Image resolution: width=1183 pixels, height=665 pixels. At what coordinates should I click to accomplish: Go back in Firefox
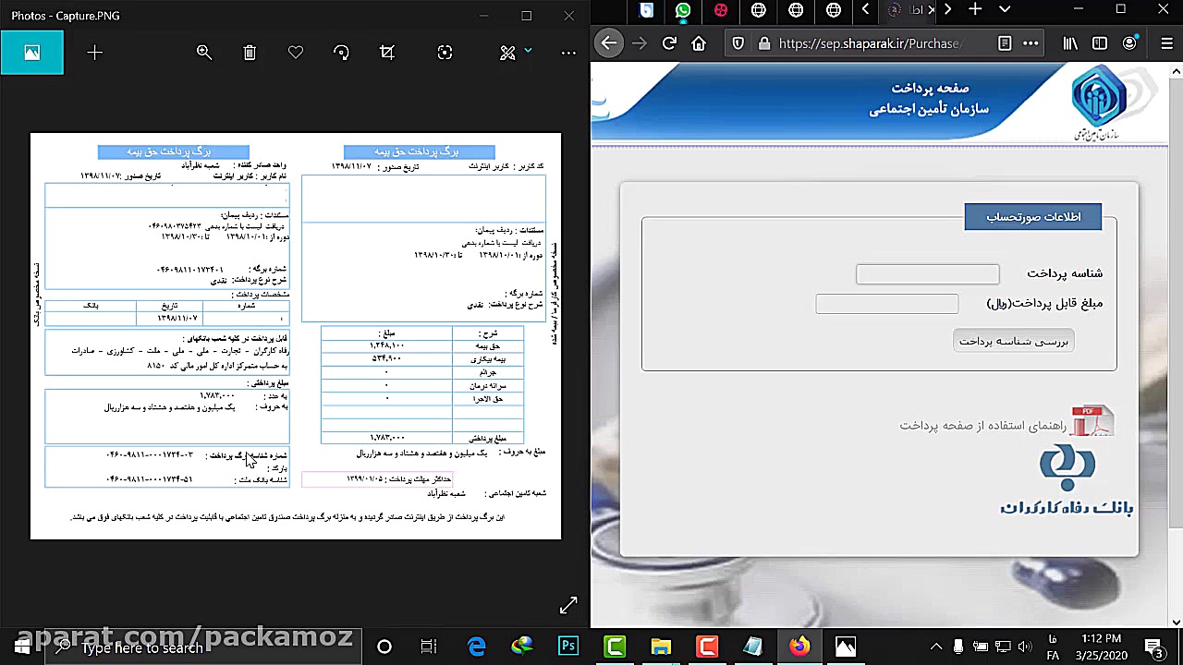608,42
